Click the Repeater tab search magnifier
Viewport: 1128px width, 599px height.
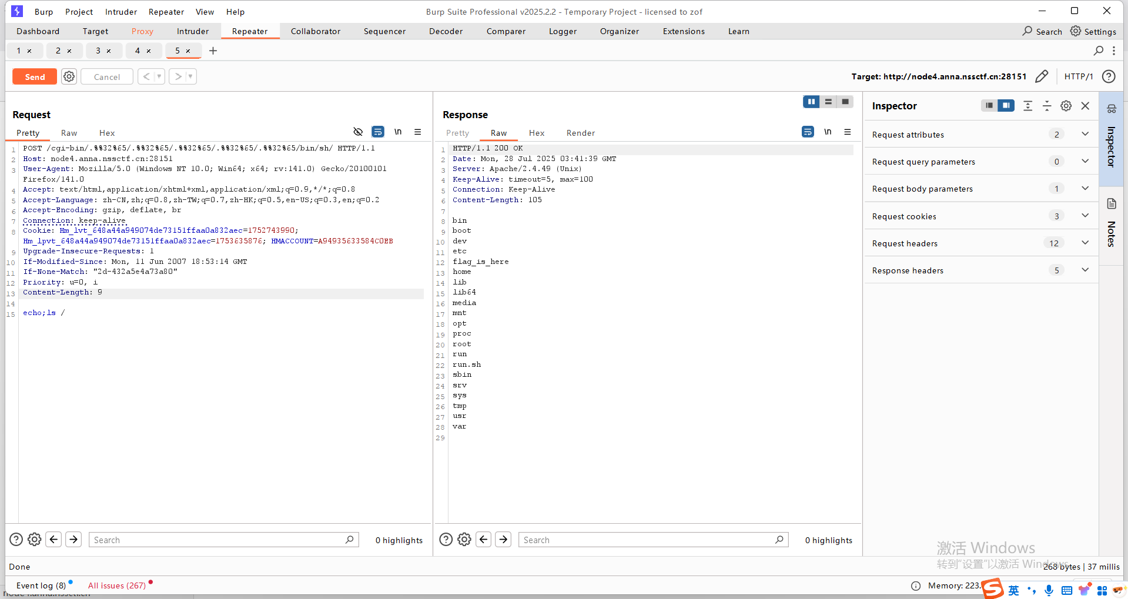coord(1098,51)
